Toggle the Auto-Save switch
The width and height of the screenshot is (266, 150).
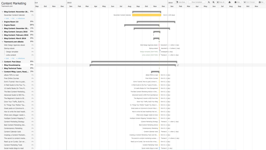pyautogui.click(x=177, y=2)
